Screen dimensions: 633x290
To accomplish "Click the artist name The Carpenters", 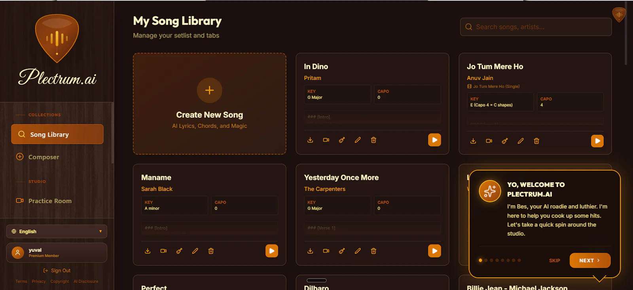I will (325, 189).
